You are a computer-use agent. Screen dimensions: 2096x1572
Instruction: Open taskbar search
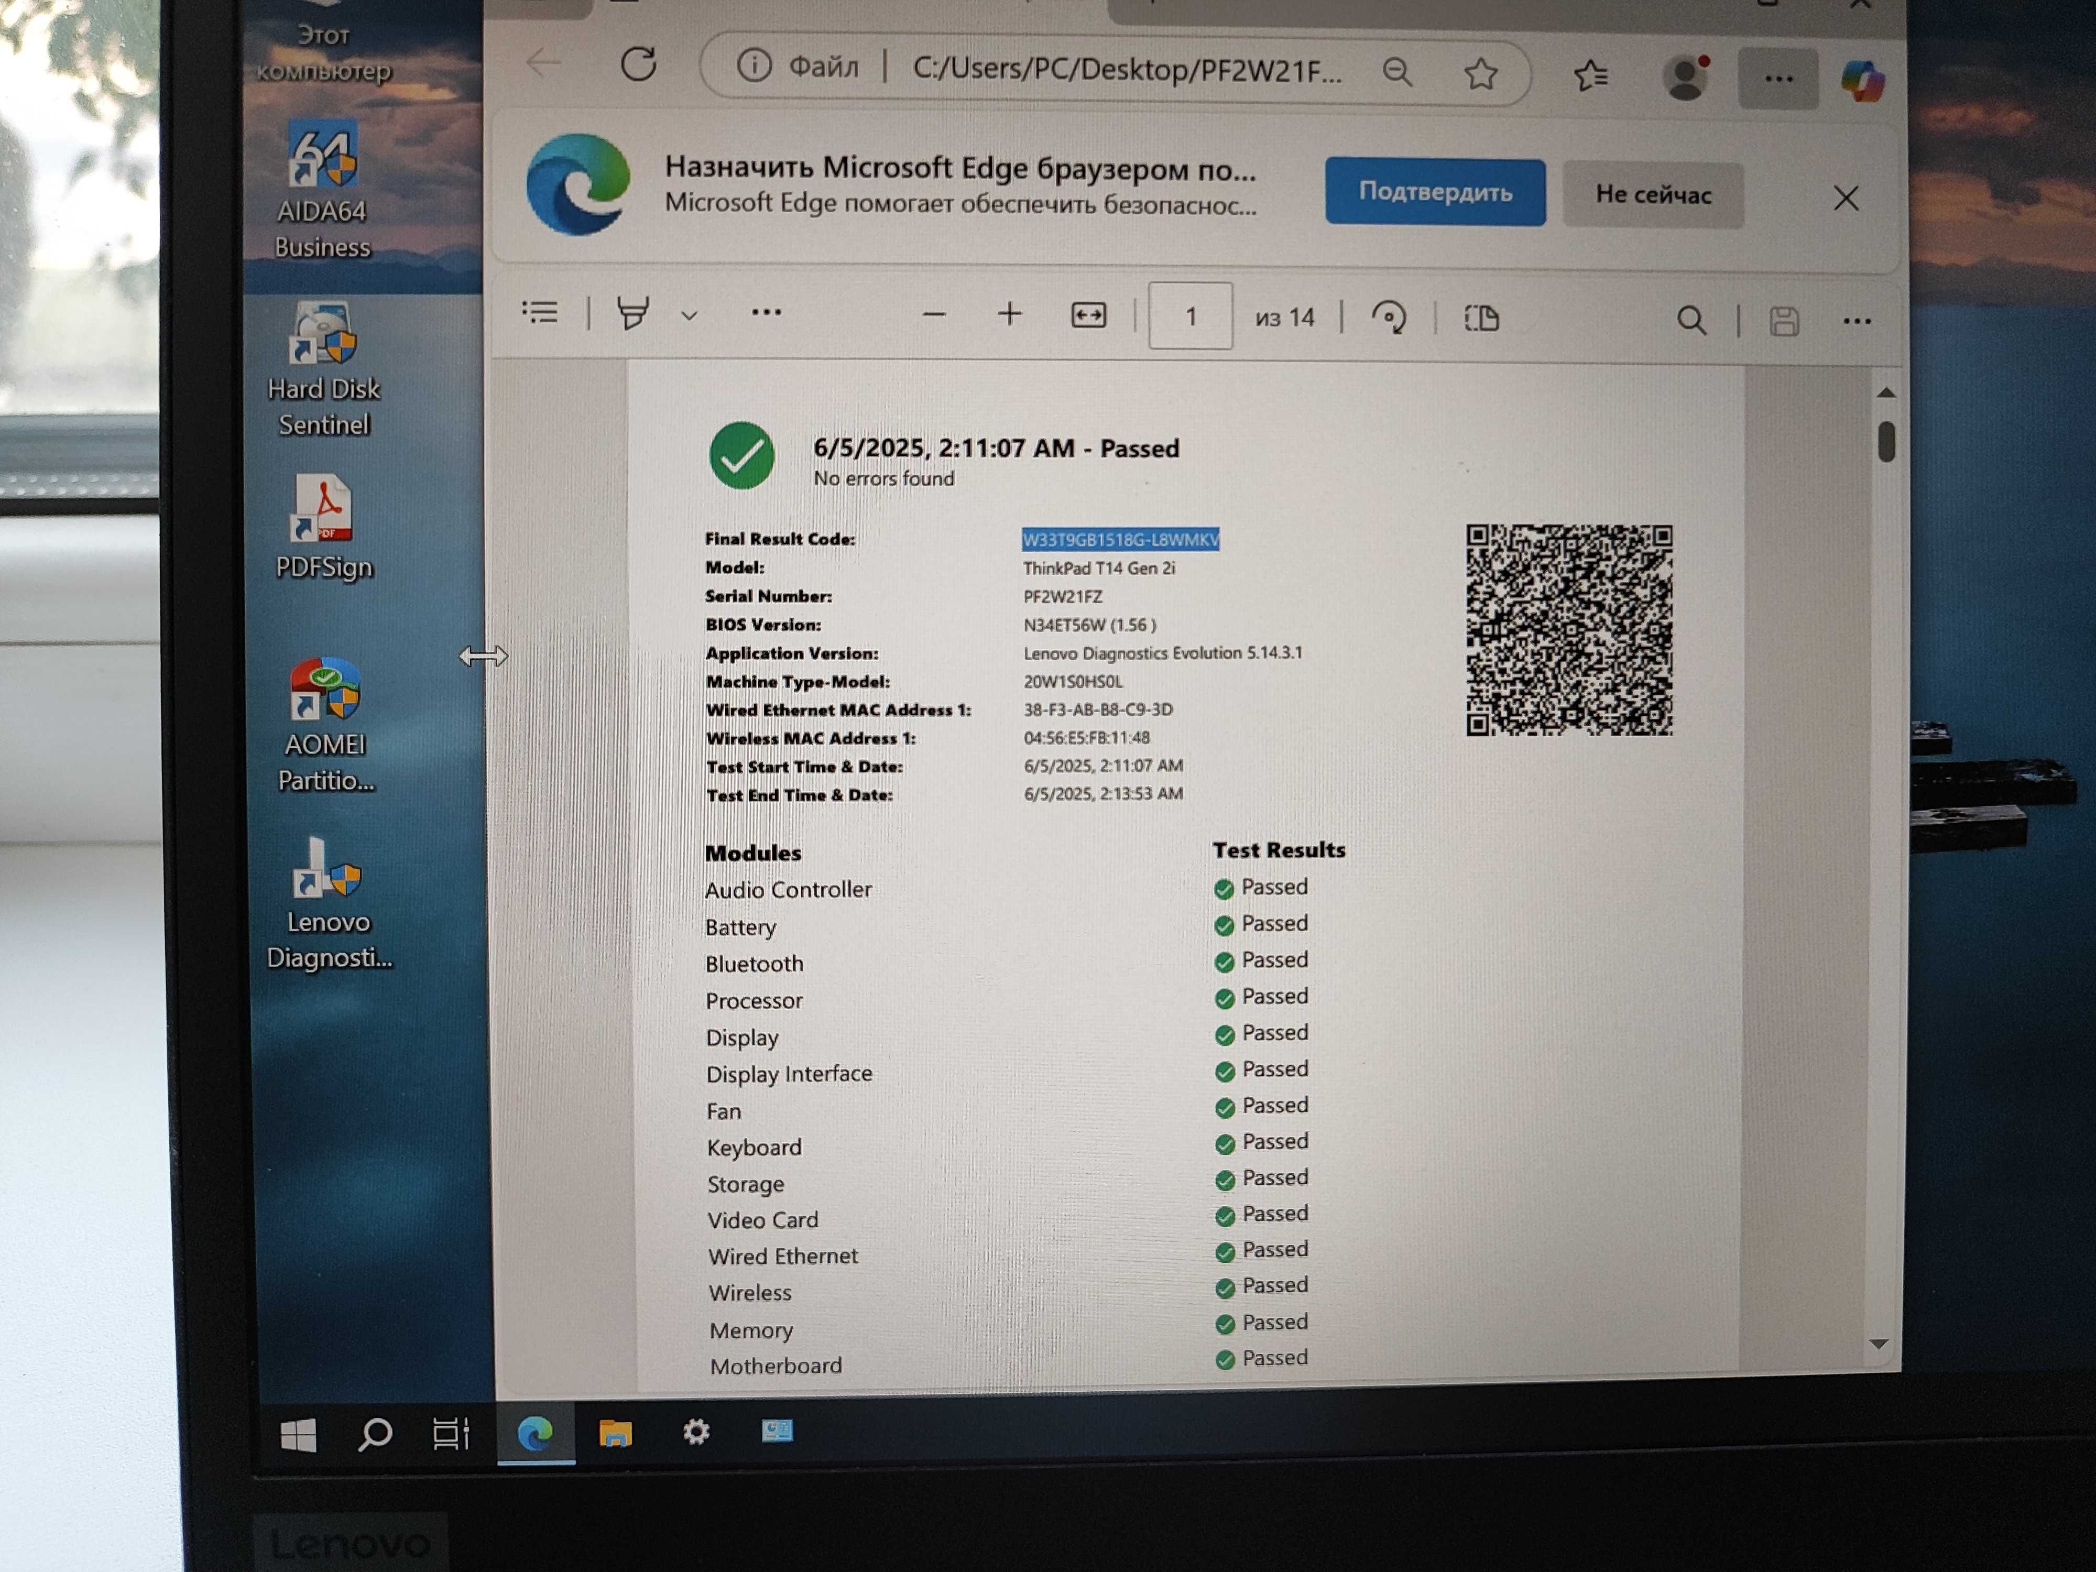374,1434
